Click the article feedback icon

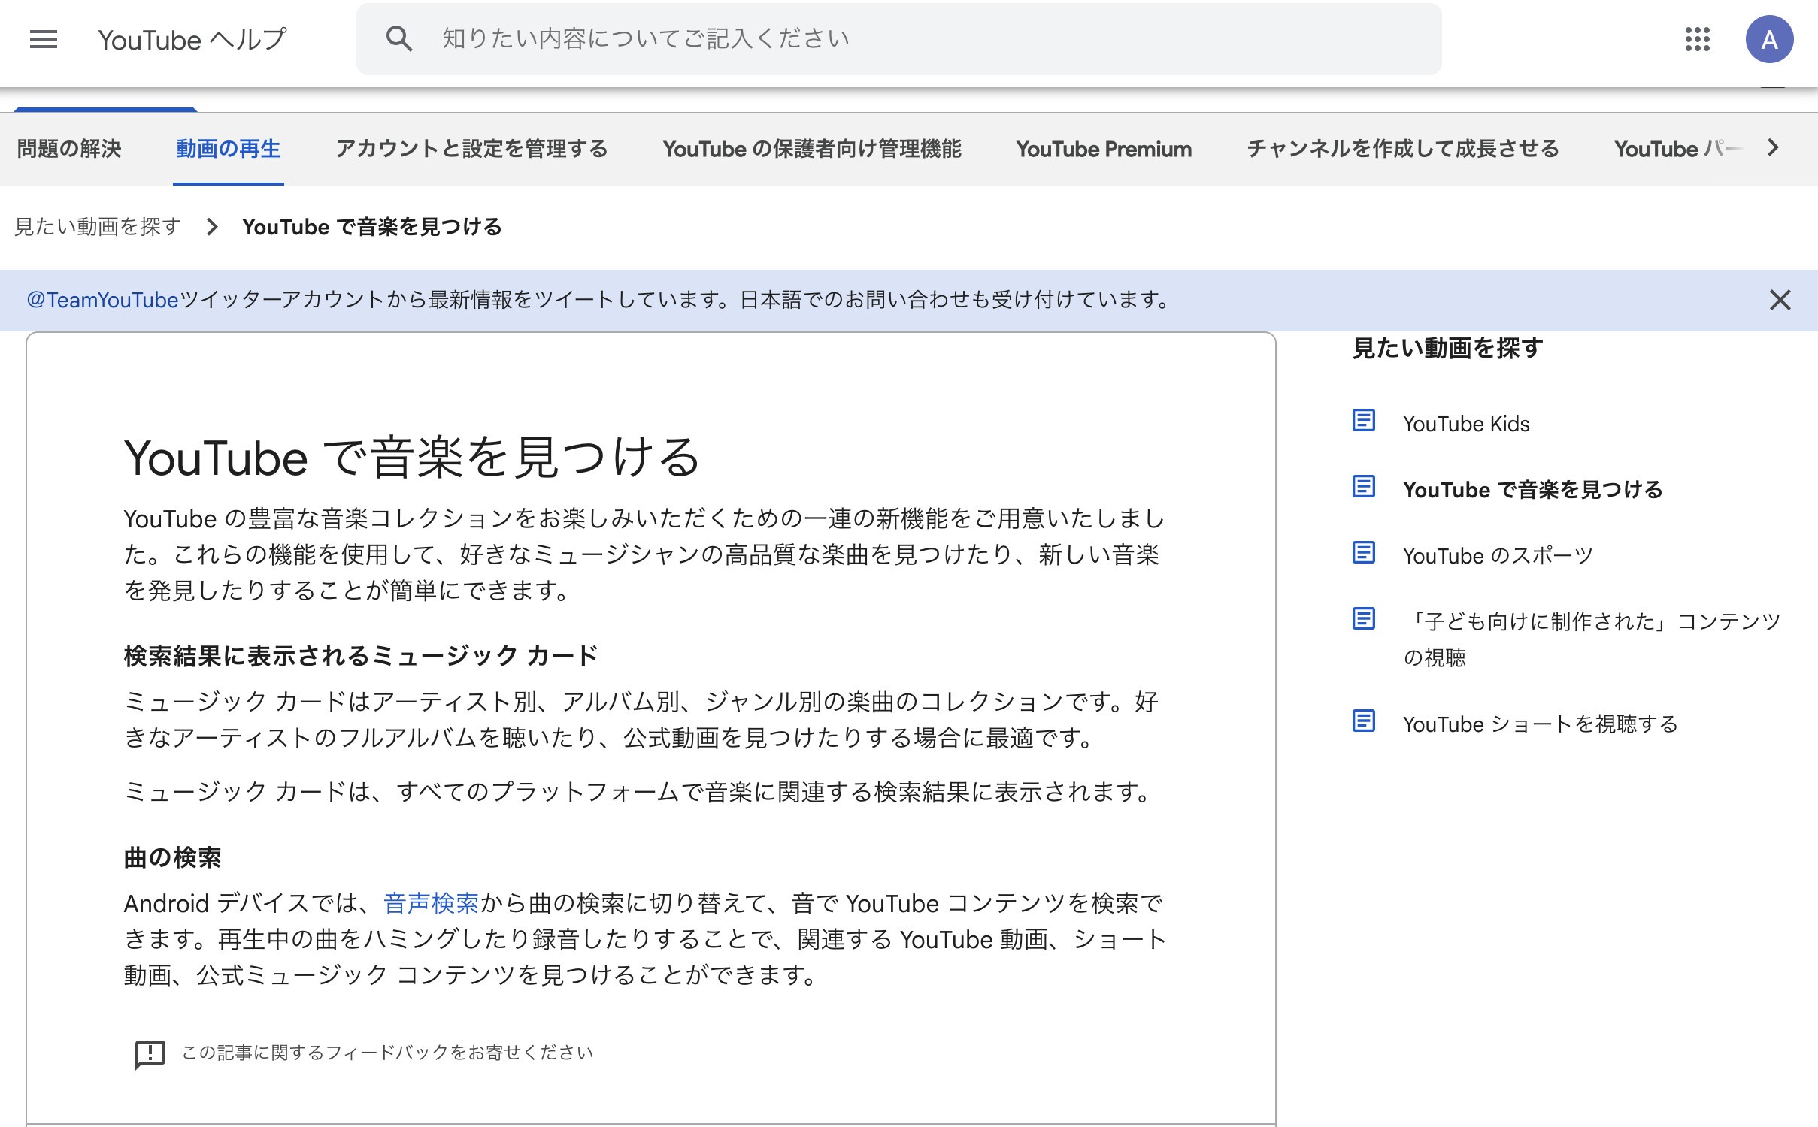pos(150,1053)
